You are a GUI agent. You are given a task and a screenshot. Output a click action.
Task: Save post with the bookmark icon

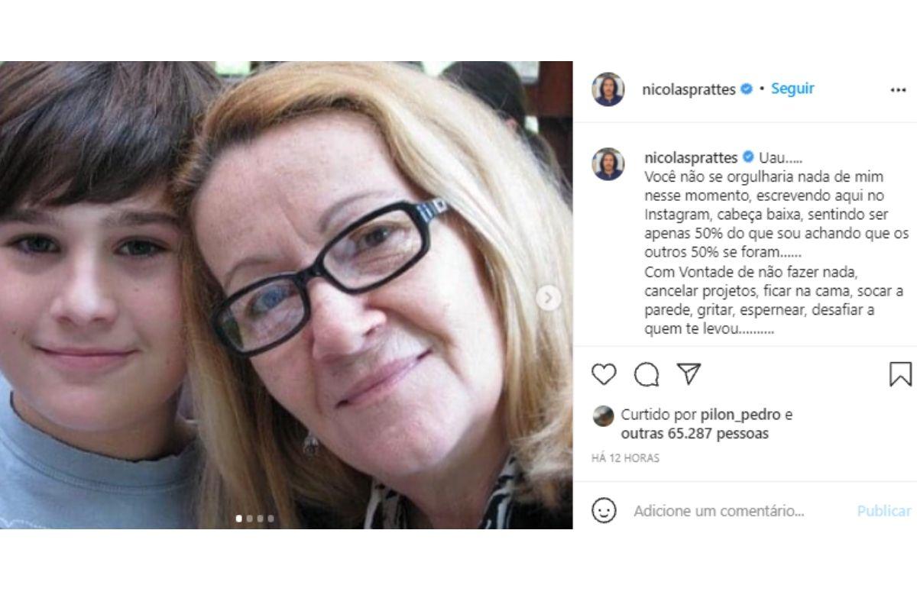pyautogui.click(x=900, y=374)
